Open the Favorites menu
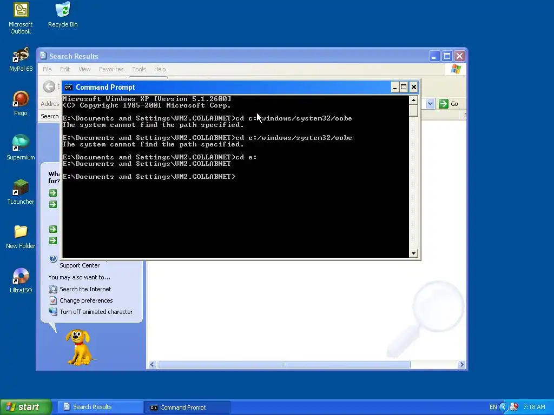The image size is (554, 415). [x=111, y=69]
